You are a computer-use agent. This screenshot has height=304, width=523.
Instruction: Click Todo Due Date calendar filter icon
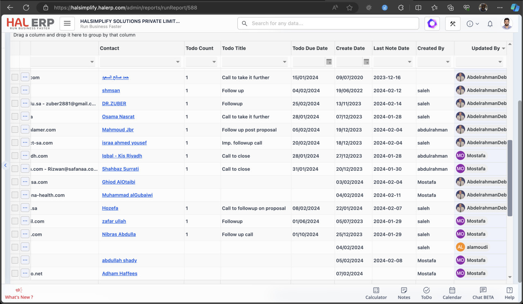(329, 62)
